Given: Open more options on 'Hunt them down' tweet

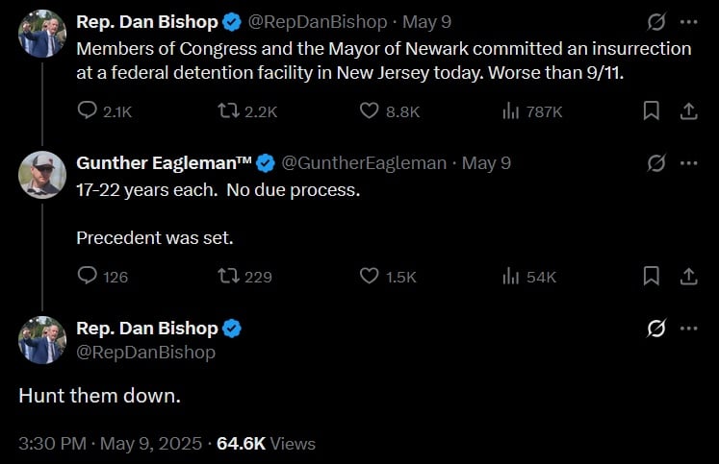Looking at the screenshot, I should click(x=688, y=329).
